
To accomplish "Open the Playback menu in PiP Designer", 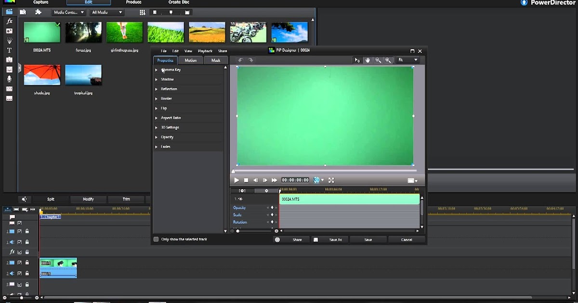I will (x=205, y=51).
